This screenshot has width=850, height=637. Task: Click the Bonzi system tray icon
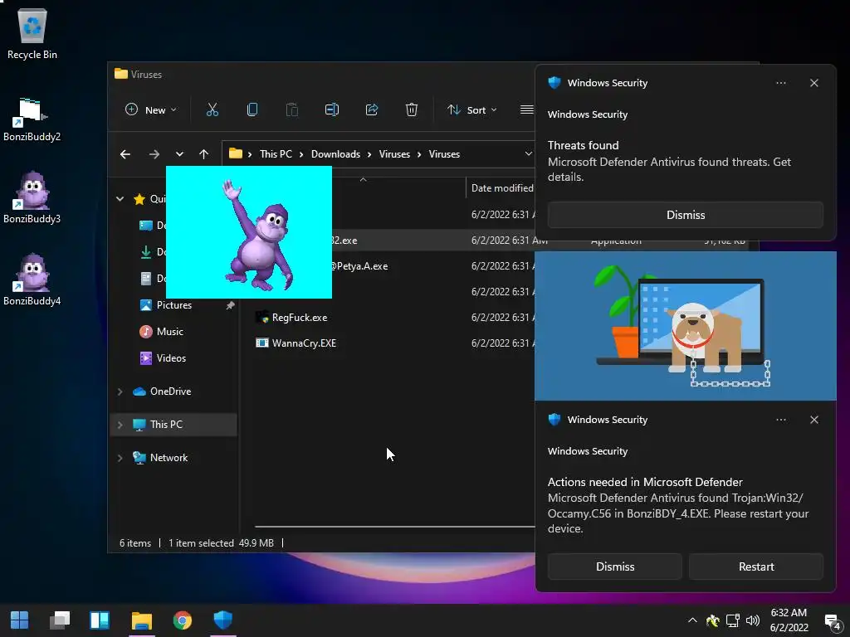[x=712, y=620]
